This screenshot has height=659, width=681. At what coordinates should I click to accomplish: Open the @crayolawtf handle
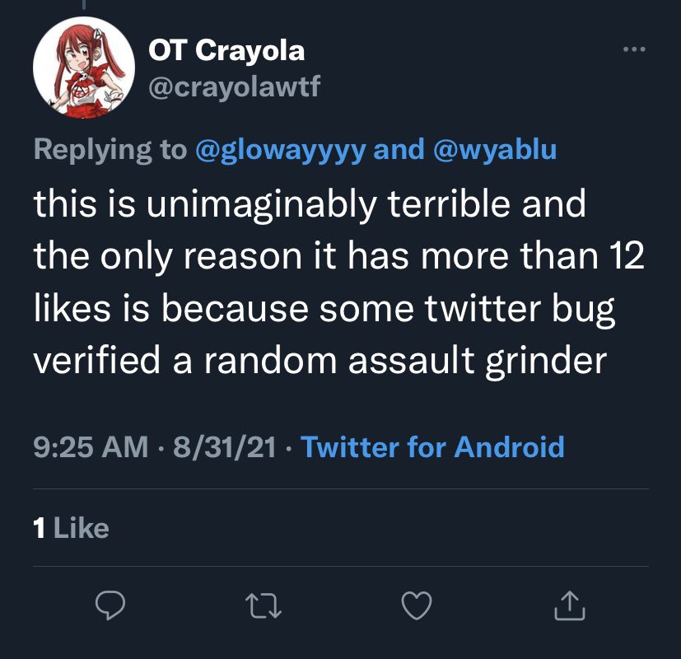click(233, 86)
